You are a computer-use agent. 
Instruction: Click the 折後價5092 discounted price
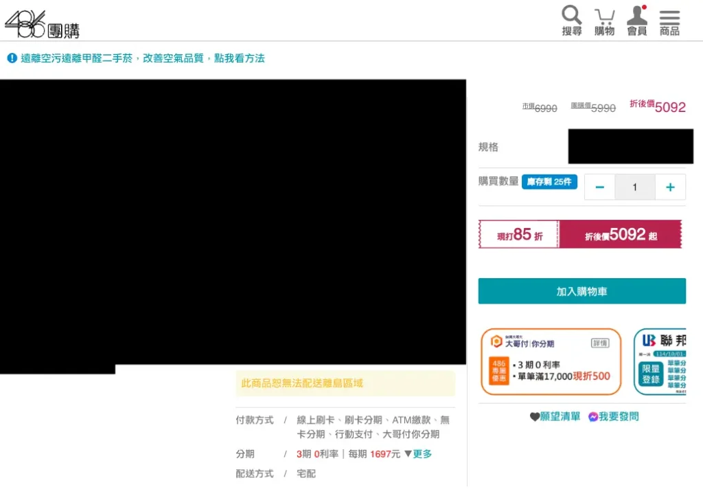[x=658, y=106]
